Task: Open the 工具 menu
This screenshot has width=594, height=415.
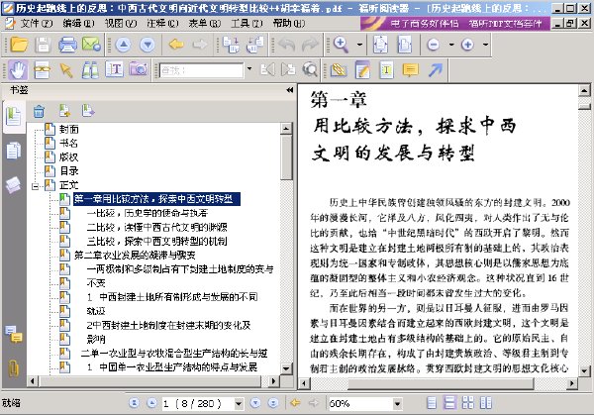Action: point(247,24)
